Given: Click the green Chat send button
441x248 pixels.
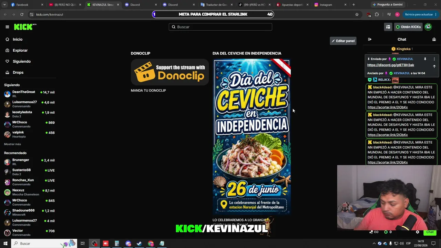Looking at the screenshot, I should point(430,232).
